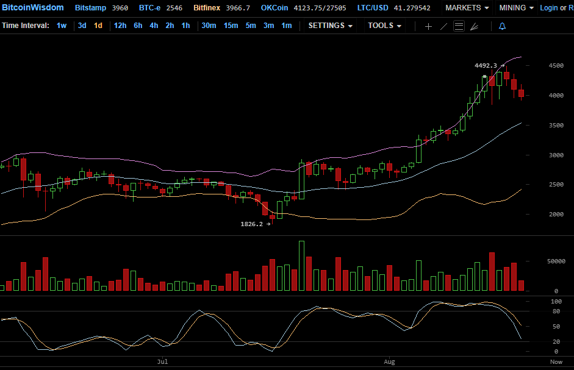The height and width of the screenshot is (370, 574).
Task: Expand the MINING dropdown menu
Action: 516,8
